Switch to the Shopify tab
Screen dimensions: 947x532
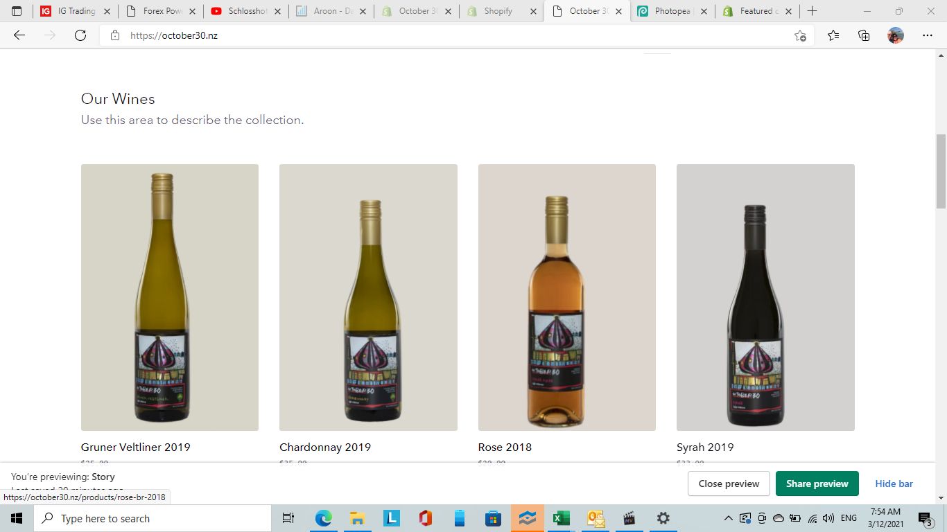502,11
